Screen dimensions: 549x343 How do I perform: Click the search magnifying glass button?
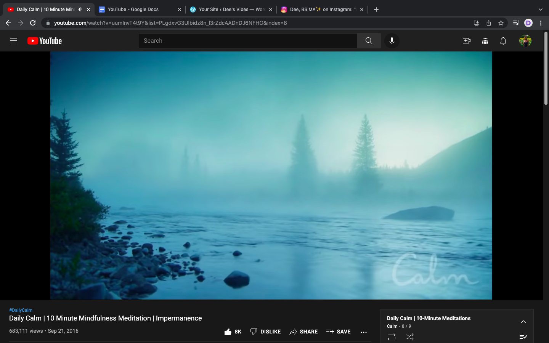(x=369, y=41)
